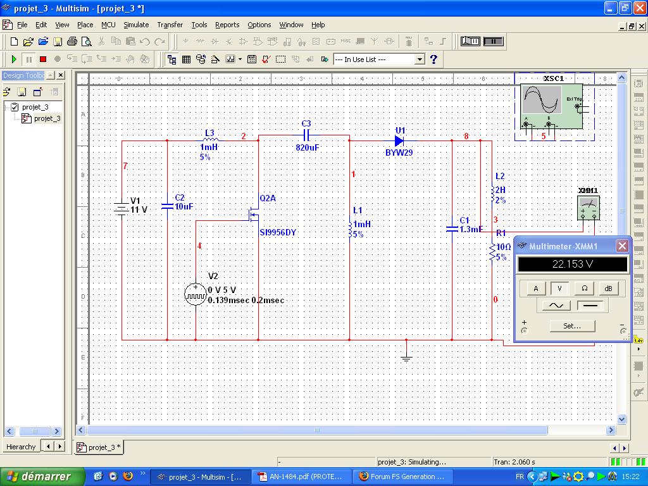
Task: Open the spreadsheet view grid icon
Action: pyautogui.click(x=187, y=59)
